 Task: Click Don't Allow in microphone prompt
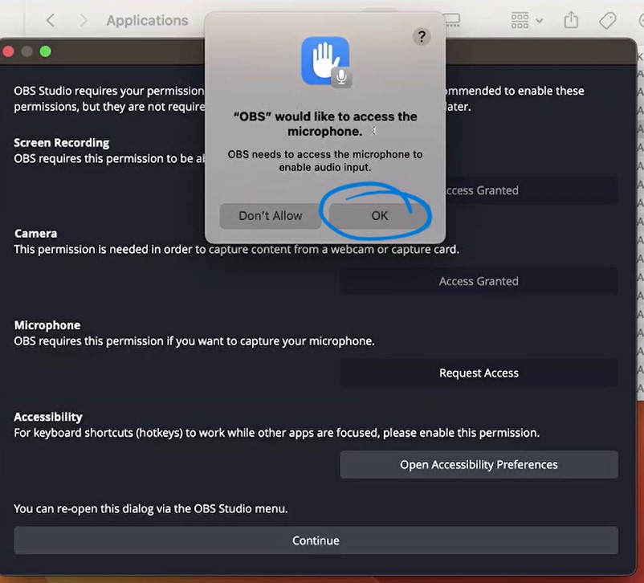[x=271, y=216]
